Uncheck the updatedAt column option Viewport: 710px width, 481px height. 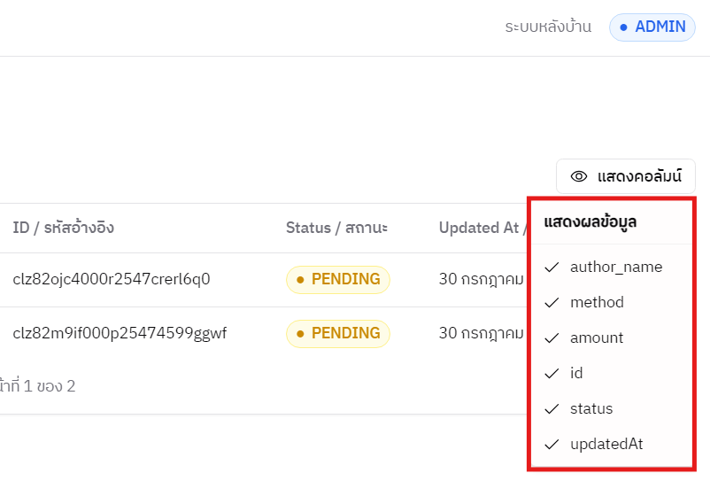pos(606,444)
